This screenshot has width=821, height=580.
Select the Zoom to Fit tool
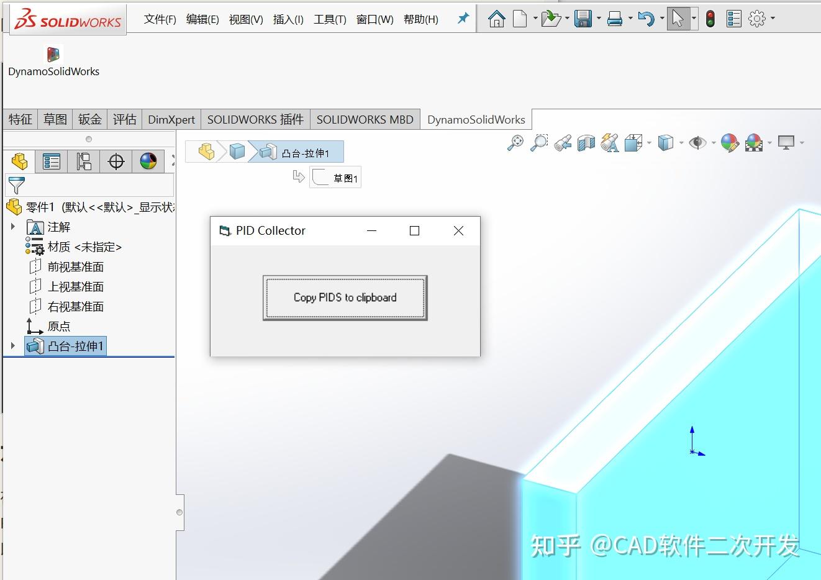tap(514, 142)
